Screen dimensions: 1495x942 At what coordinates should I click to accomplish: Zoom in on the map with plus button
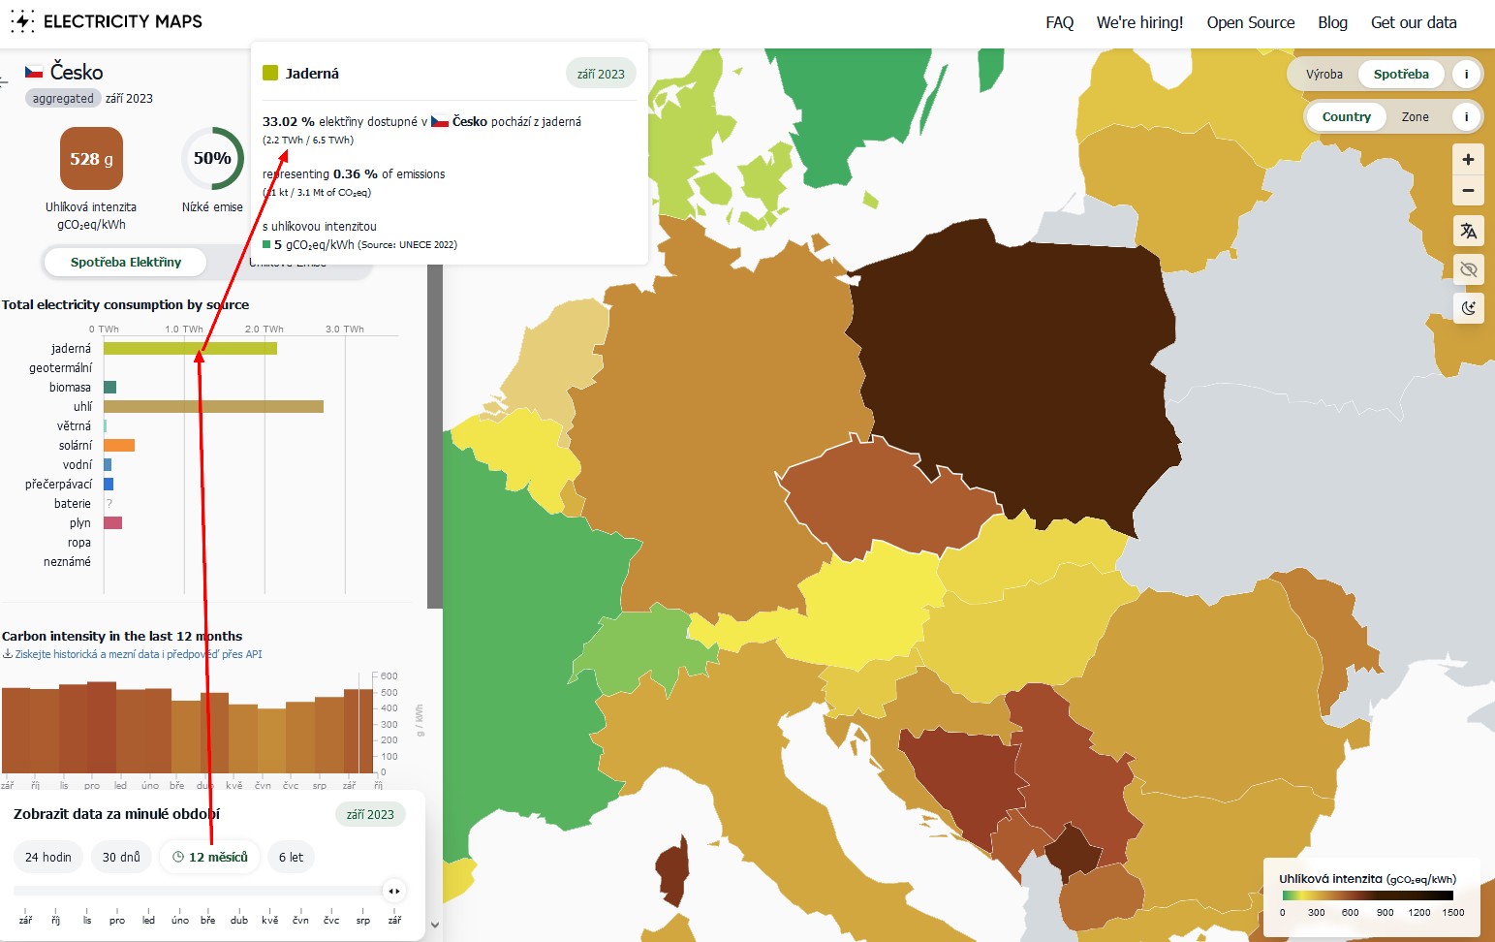click(1468, 160)
